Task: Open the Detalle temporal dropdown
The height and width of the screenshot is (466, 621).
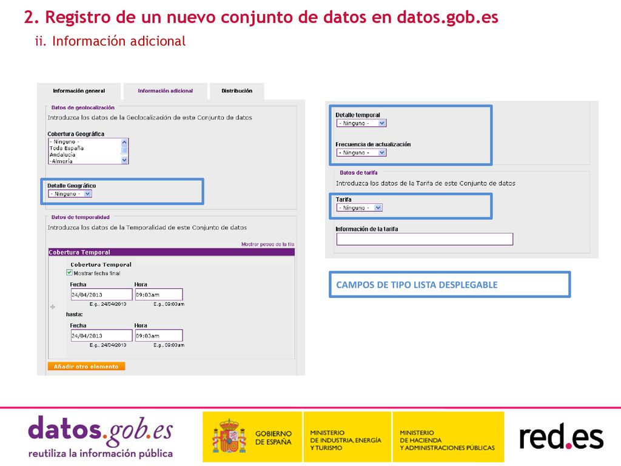Action: [361, 123]
